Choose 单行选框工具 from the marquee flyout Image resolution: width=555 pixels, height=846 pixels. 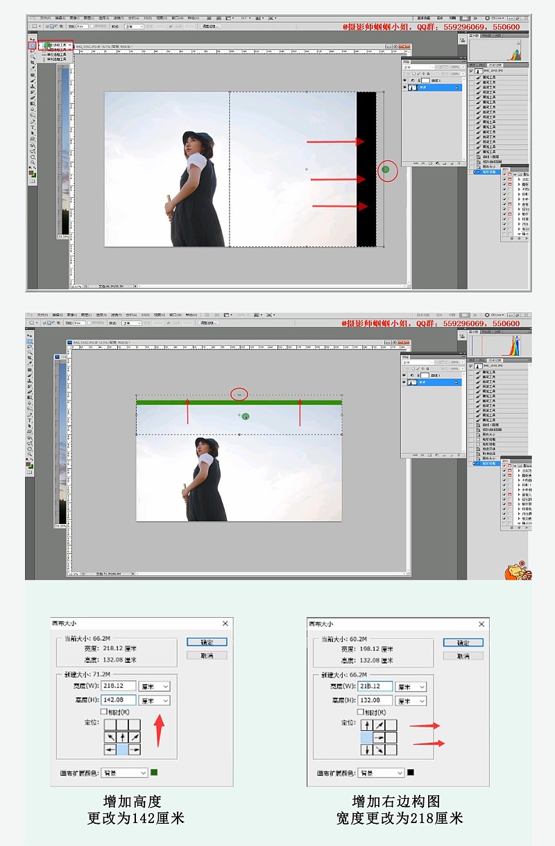tap(56, 55)
